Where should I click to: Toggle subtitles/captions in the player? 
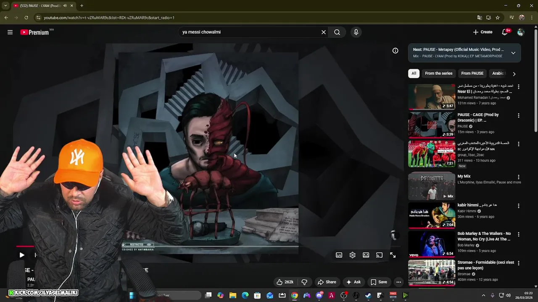point(339,255)
